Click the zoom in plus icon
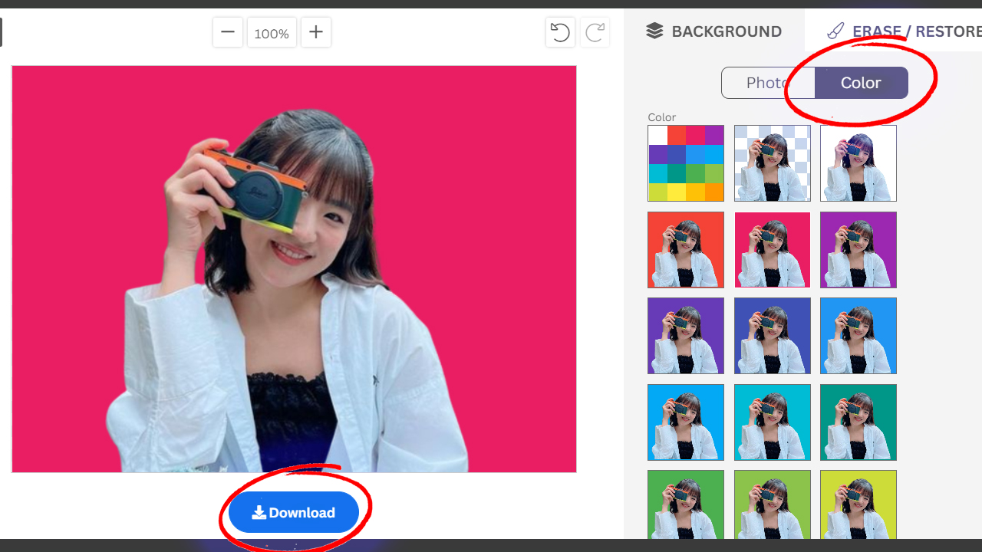The height and width of the screenshot is (552, 982). coord(316,33)
